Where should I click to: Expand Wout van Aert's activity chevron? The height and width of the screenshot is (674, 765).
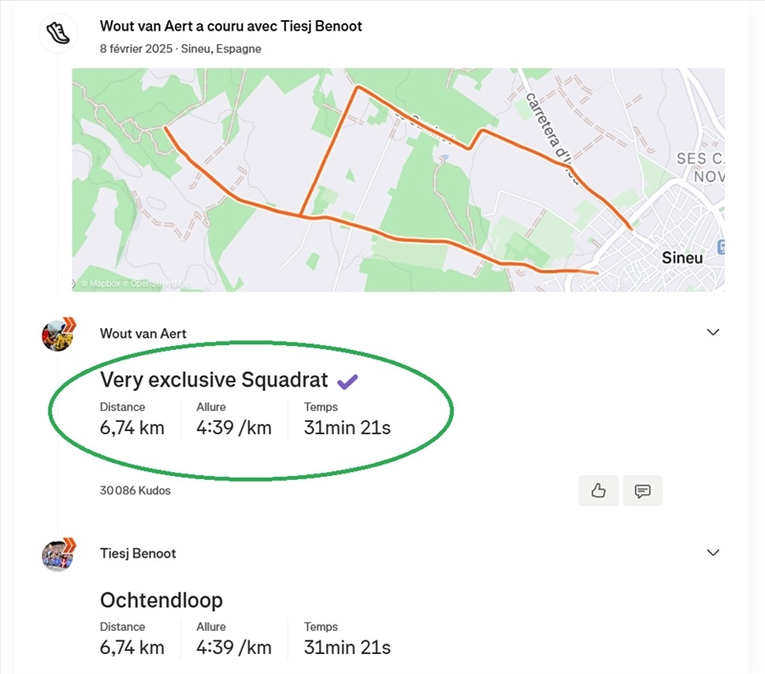pos(712,333)
